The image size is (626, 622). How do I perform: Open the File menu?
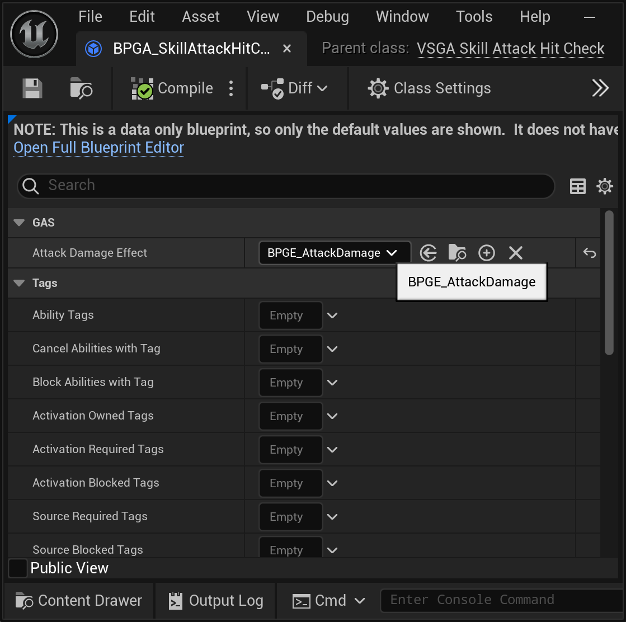click(x=90, y=17)
